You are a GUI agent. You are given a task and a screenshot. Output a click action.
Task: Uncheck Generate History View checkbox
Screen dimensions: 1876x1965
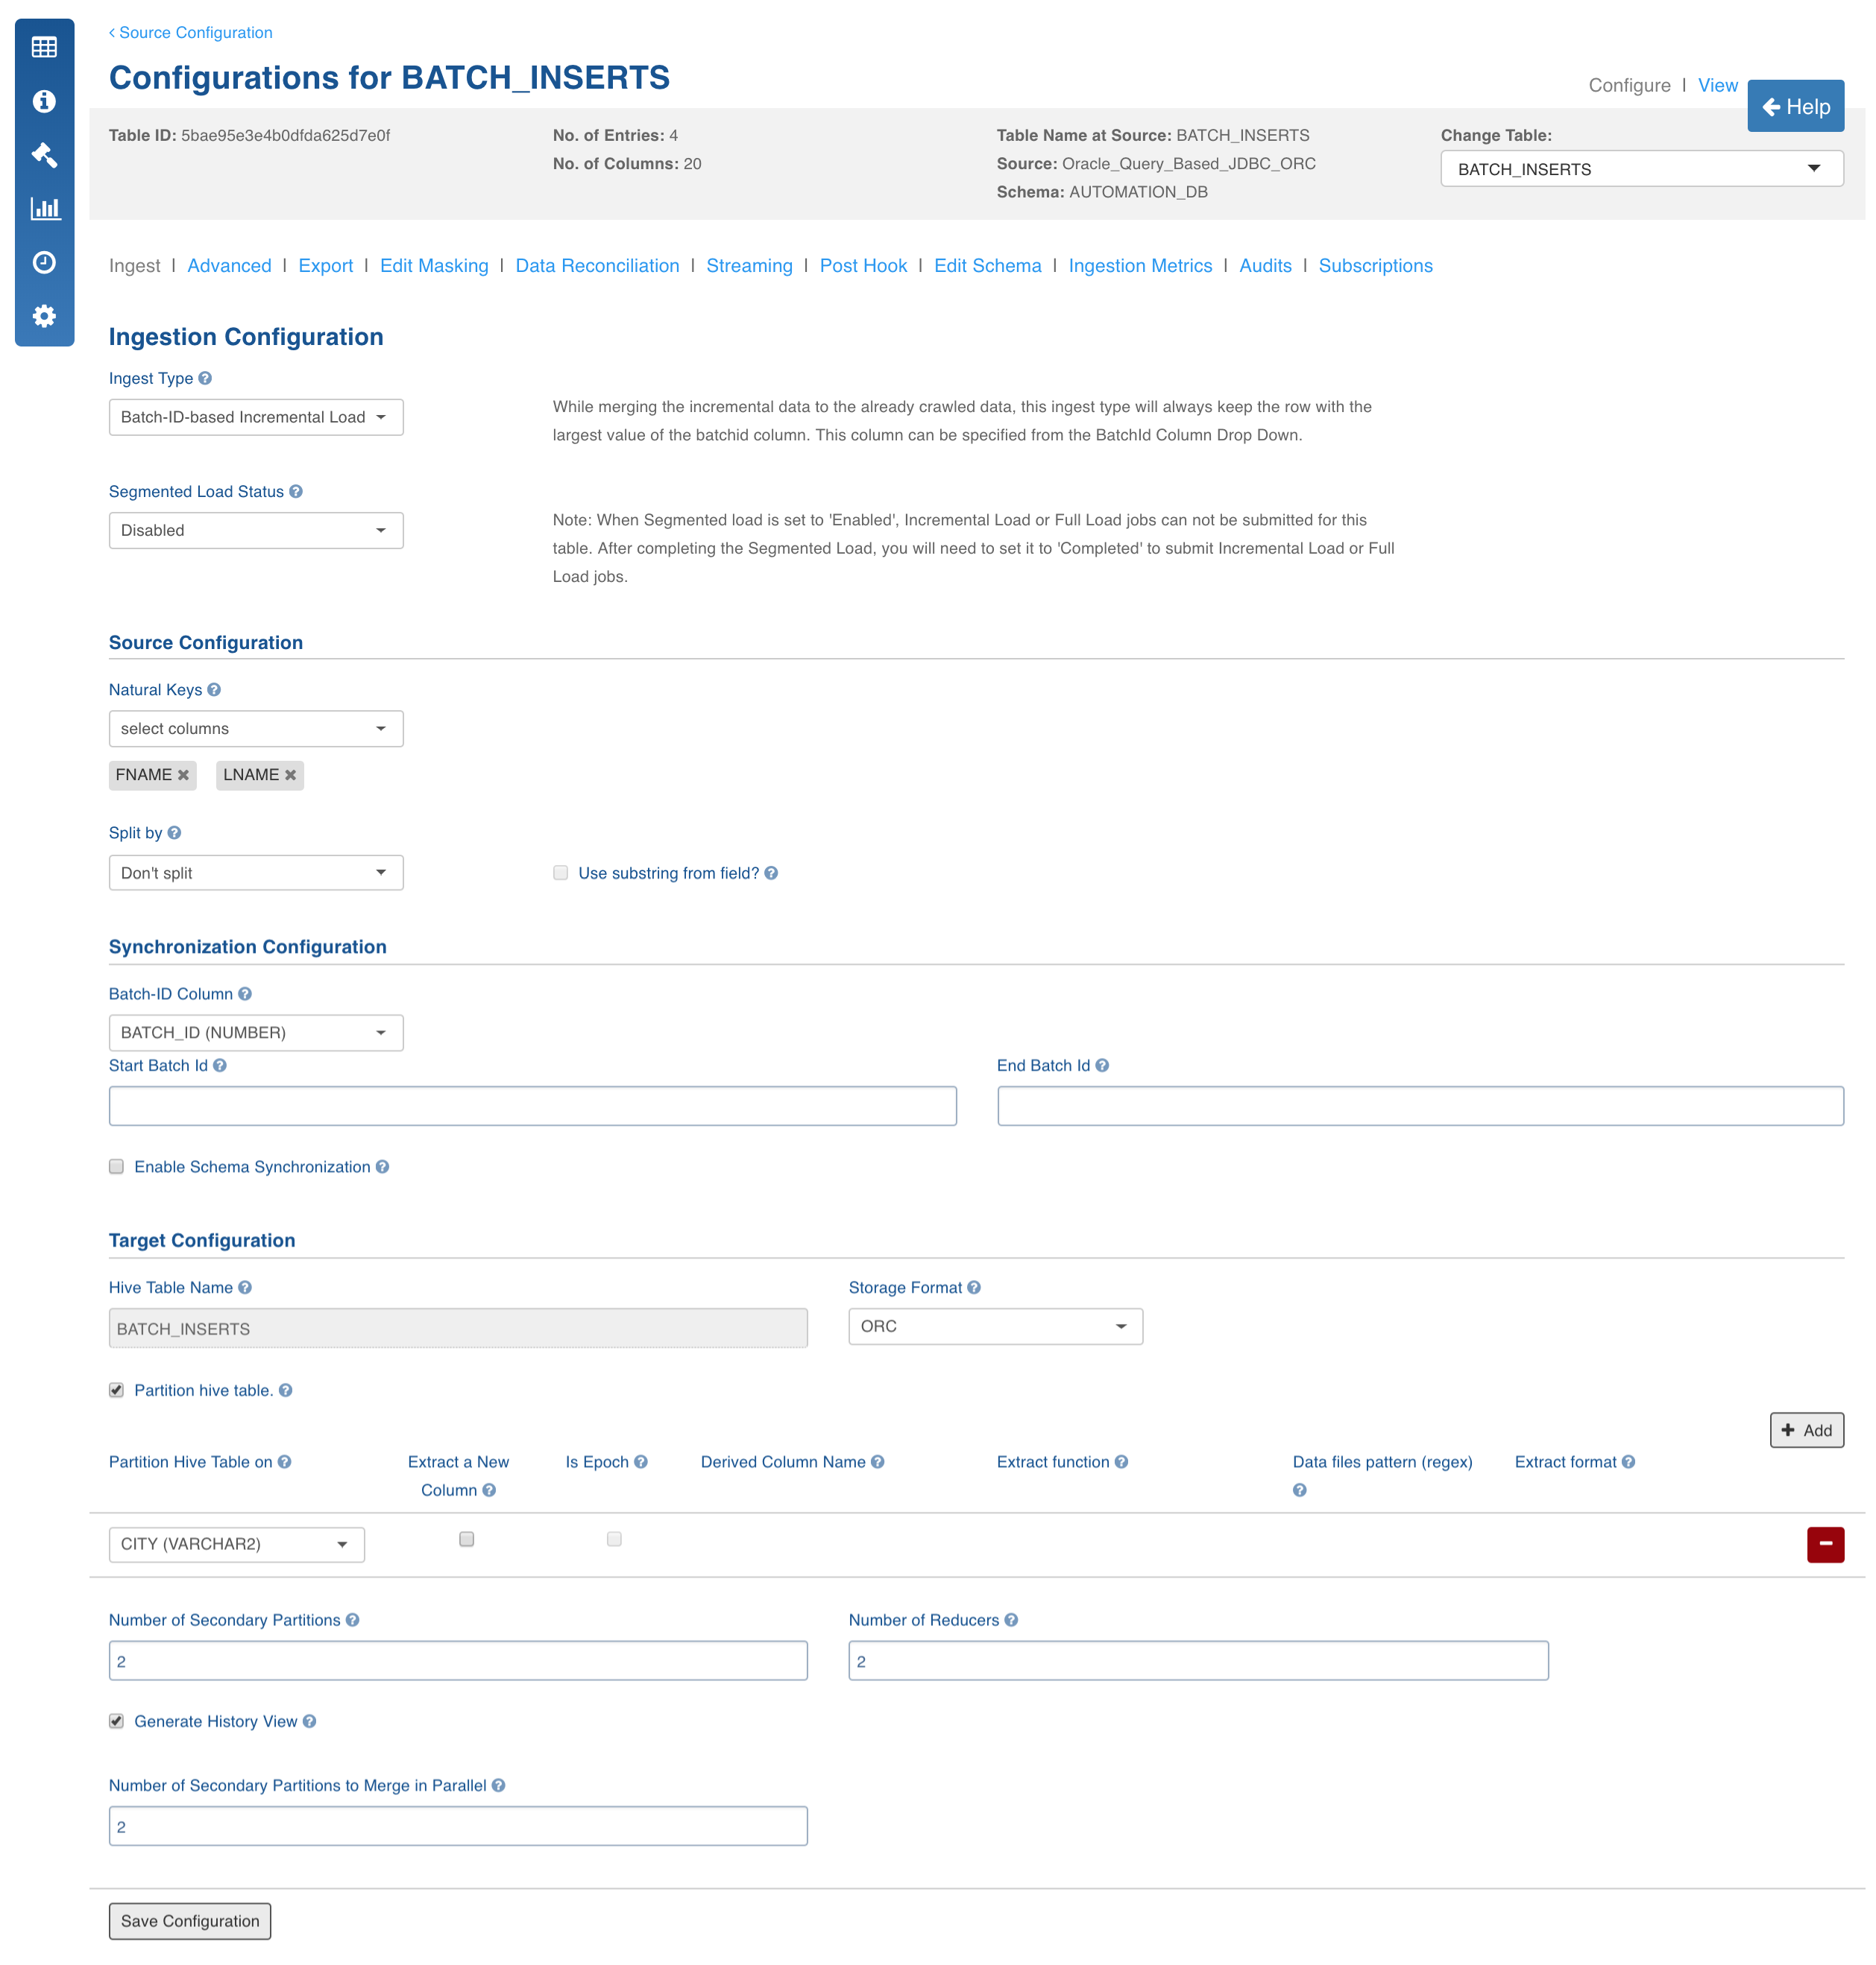point(117,1721)
